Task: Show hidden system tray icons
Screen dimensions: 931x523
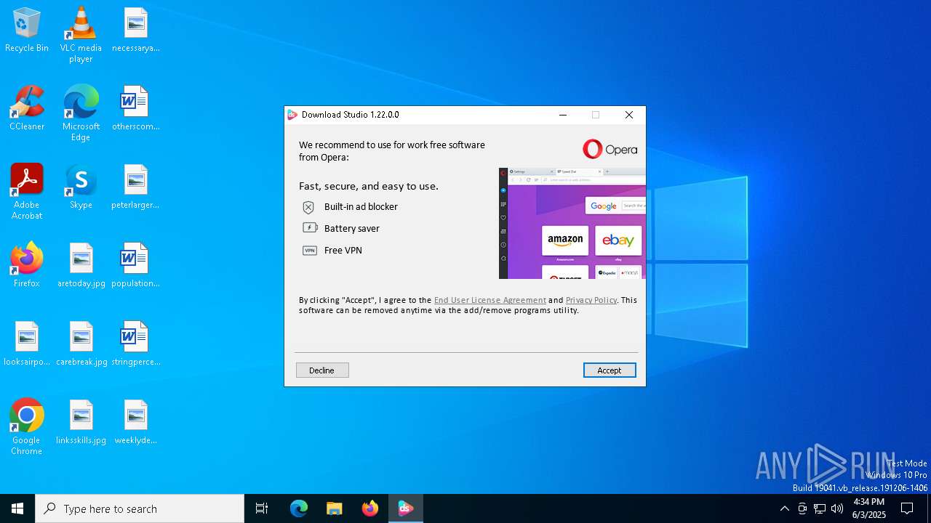Action: [784, 508]
